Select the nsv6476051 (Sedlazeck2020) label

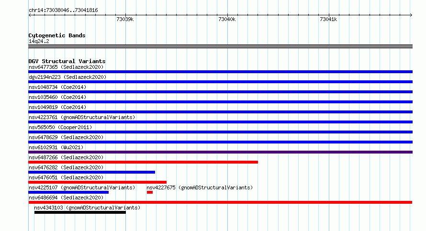(66, 177)
